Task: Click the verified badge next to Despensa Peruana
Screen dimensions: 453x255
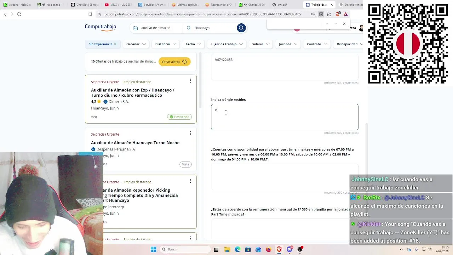Action: [x=93, y=149]
